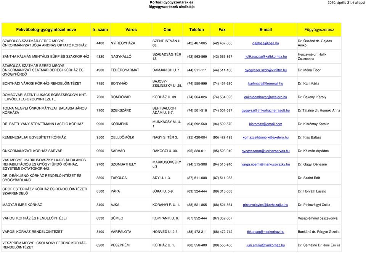
Task: Select the address 'DAMJANICH U. 1.'
Action: (x=167, y=70)
